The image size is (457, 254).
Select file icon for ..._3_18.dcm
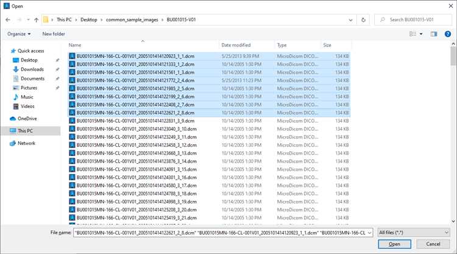pos(72,194)
